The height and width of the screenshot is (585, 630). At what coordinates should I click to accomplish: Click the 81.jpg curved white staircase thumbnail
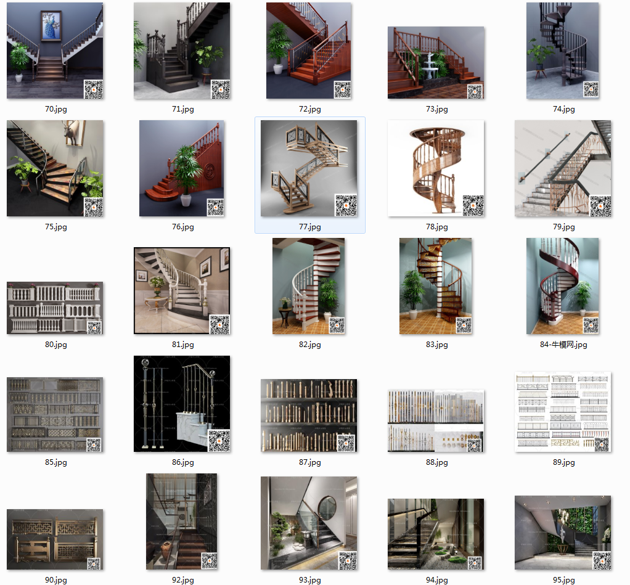(x=182, y=291)
